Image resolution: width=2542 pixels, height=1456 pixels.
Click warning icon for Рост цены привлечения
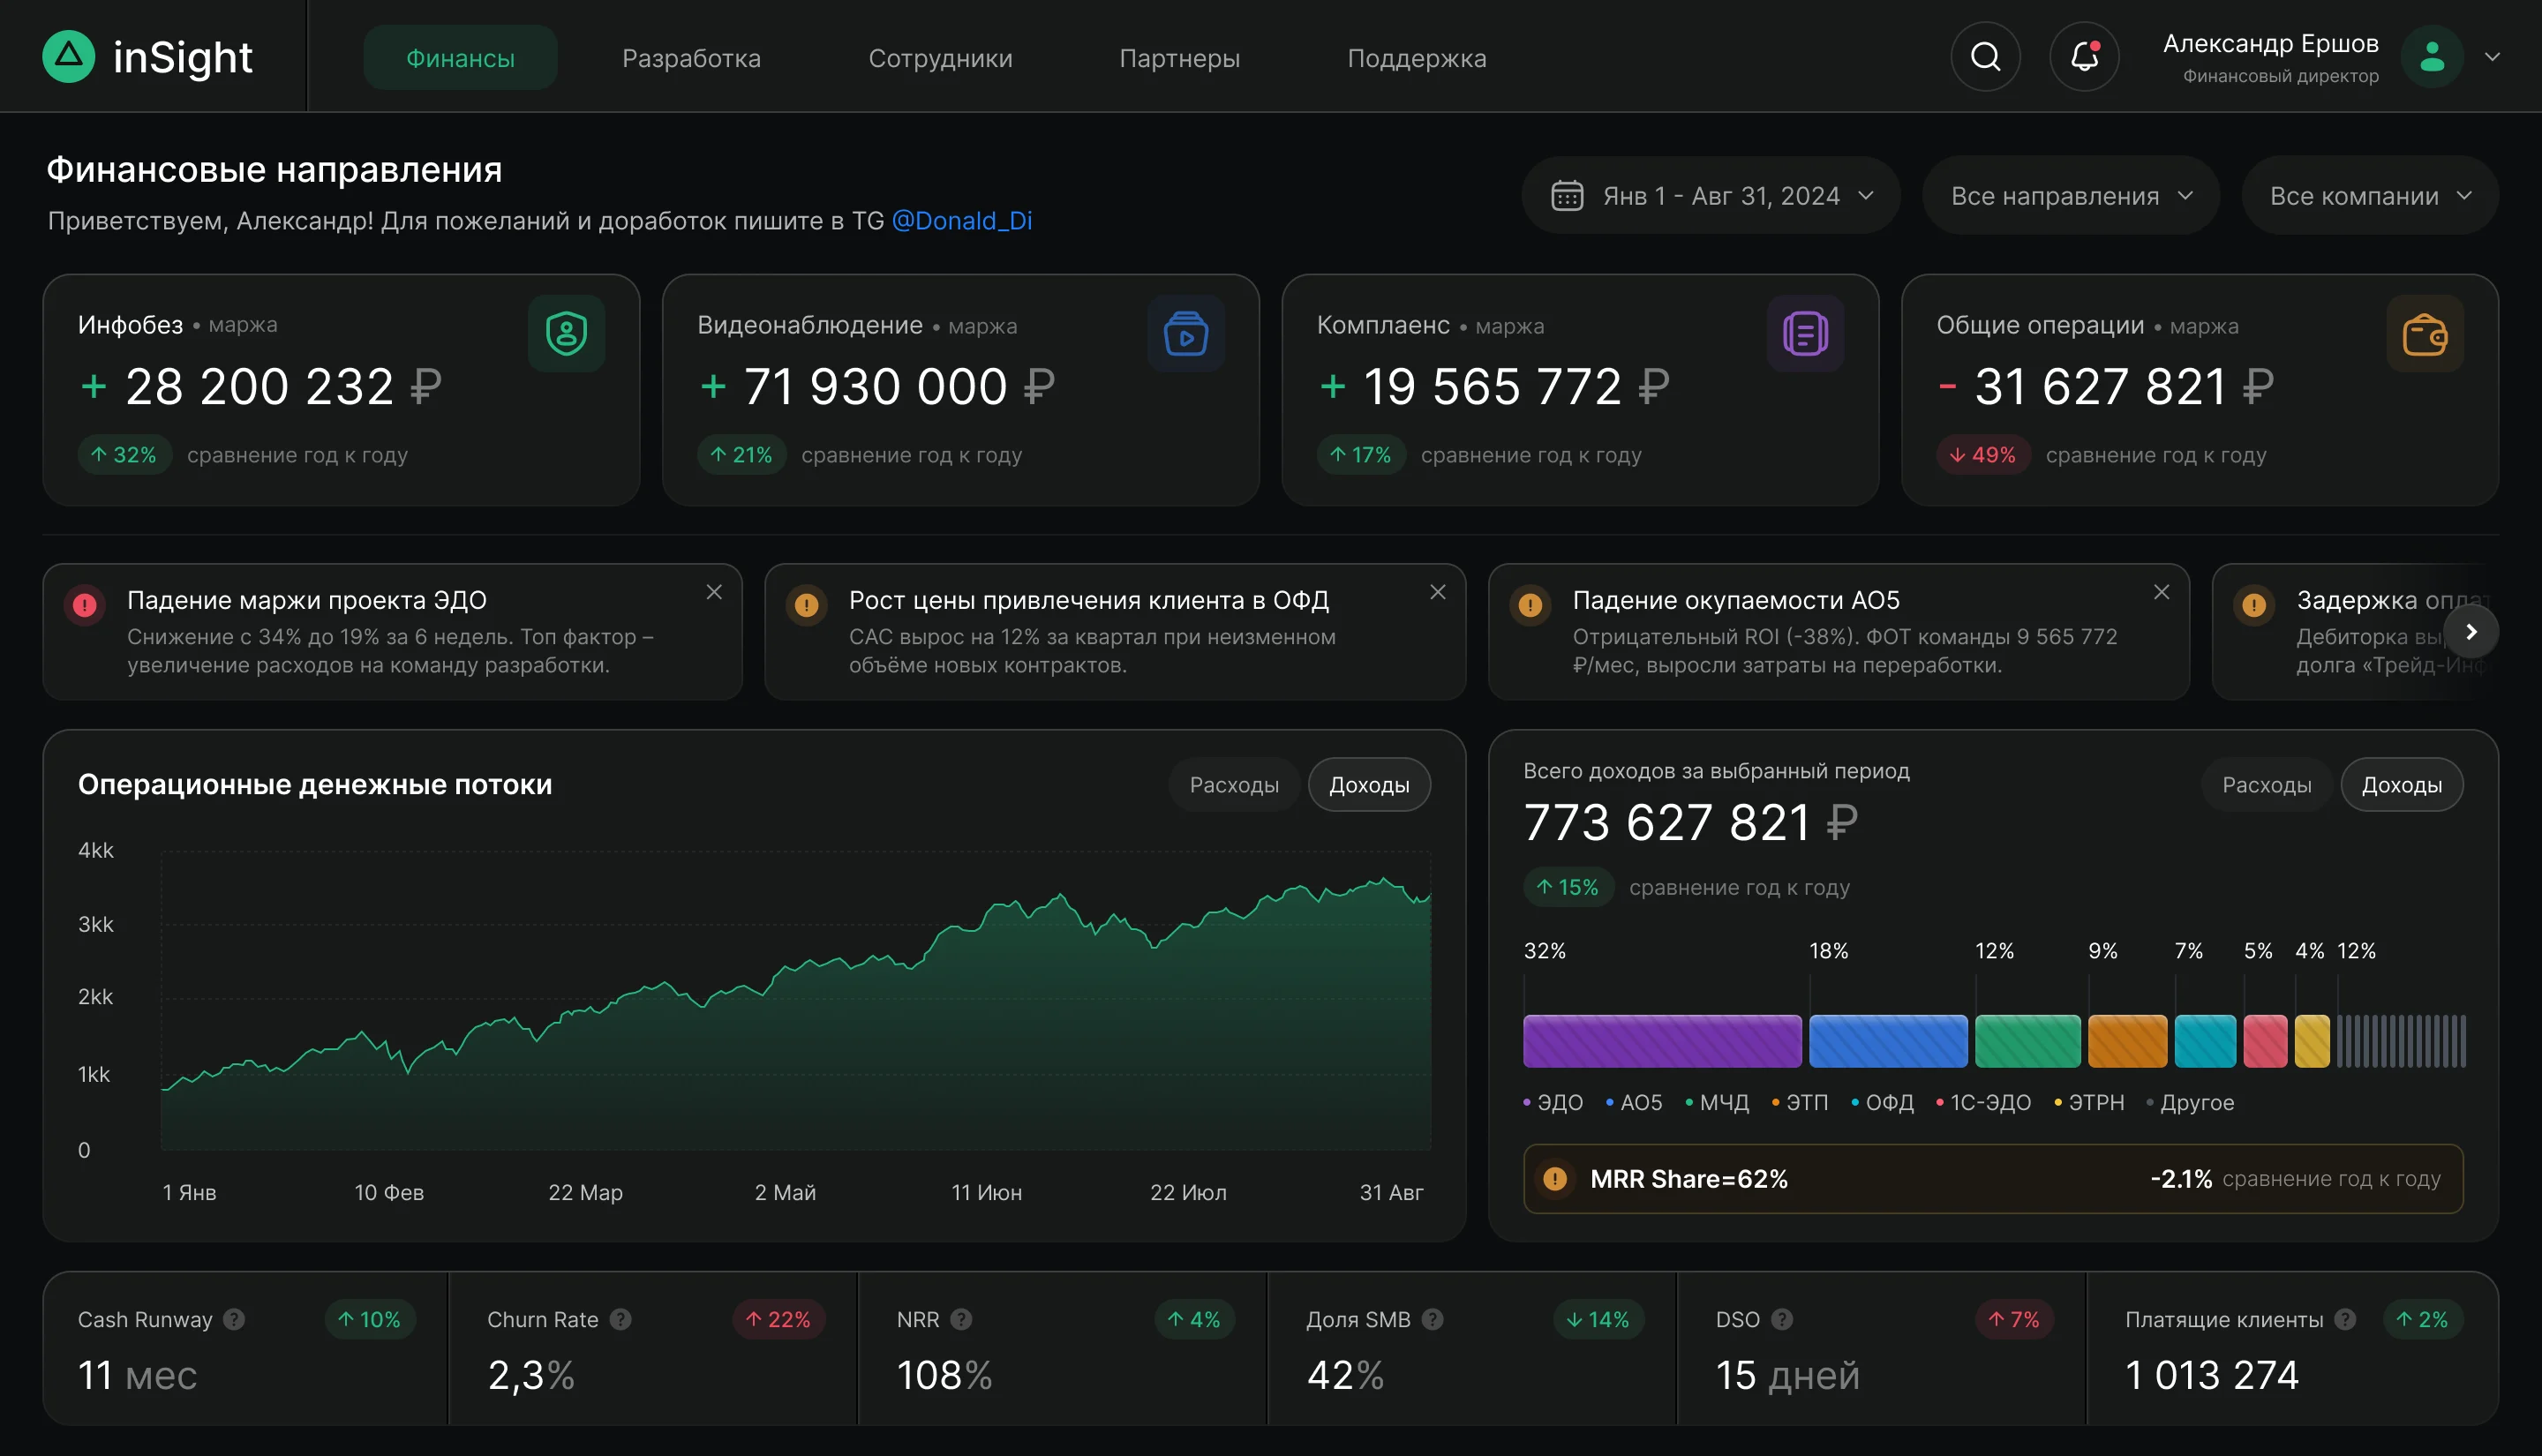point(807,605)
